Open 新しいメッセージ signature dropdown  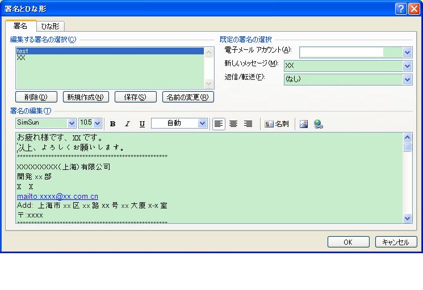point(407,66)
